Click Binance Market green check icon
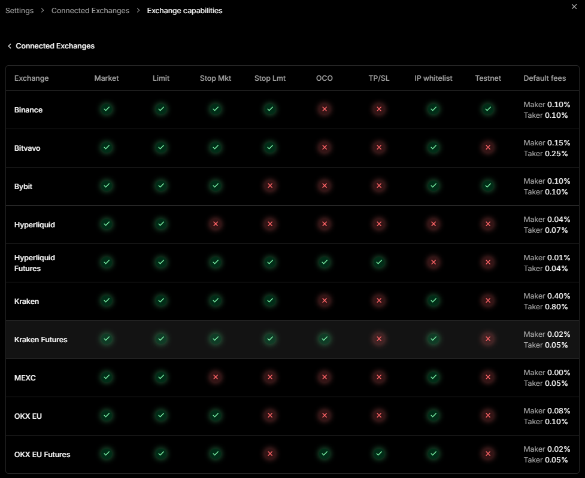The image size is (585, 478). 107,109
